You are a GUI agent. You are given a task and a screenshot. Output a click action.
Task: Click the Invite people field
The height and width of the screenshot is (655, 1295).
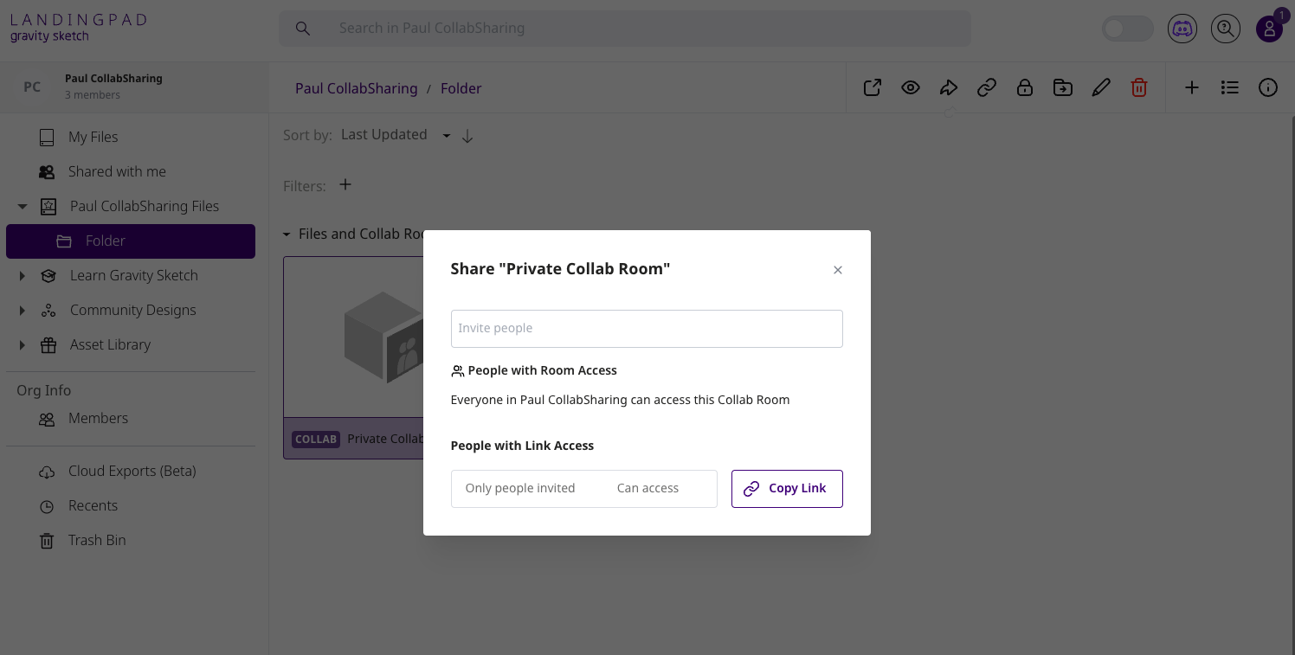(647, 329)
